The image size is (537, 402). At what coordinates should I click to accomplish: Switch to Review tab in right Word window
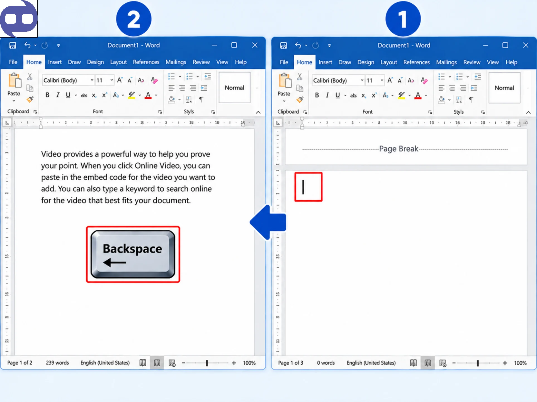pyautogui.click(x=472, y=62)
